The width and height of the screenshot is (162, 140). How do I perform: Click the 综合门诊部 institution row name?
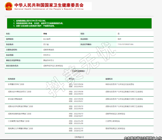20,91
